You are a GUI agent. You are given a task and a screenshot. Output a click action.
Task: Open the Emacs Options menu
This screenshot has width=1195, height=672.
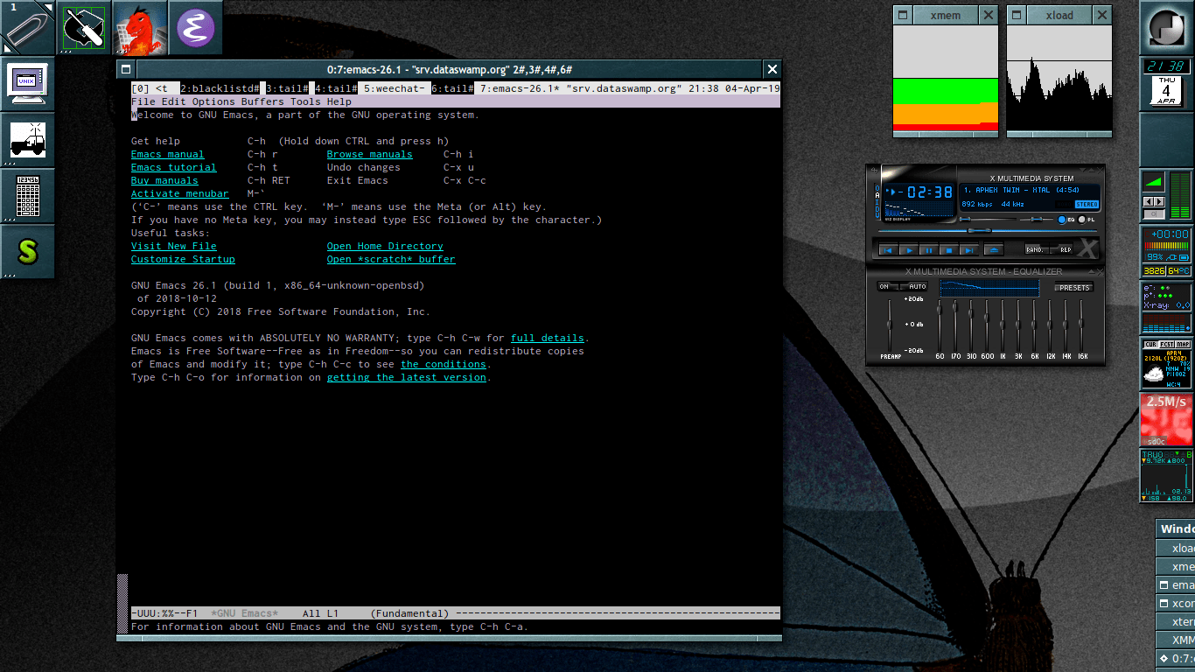[x=213, y=101]
